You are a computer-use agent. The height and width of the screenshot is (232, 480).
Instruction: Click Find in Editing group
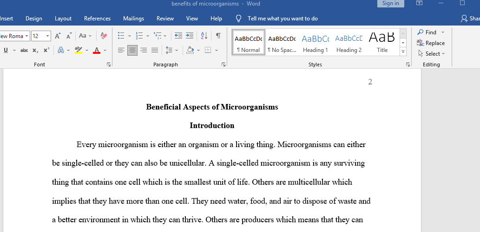click(427, 32)
